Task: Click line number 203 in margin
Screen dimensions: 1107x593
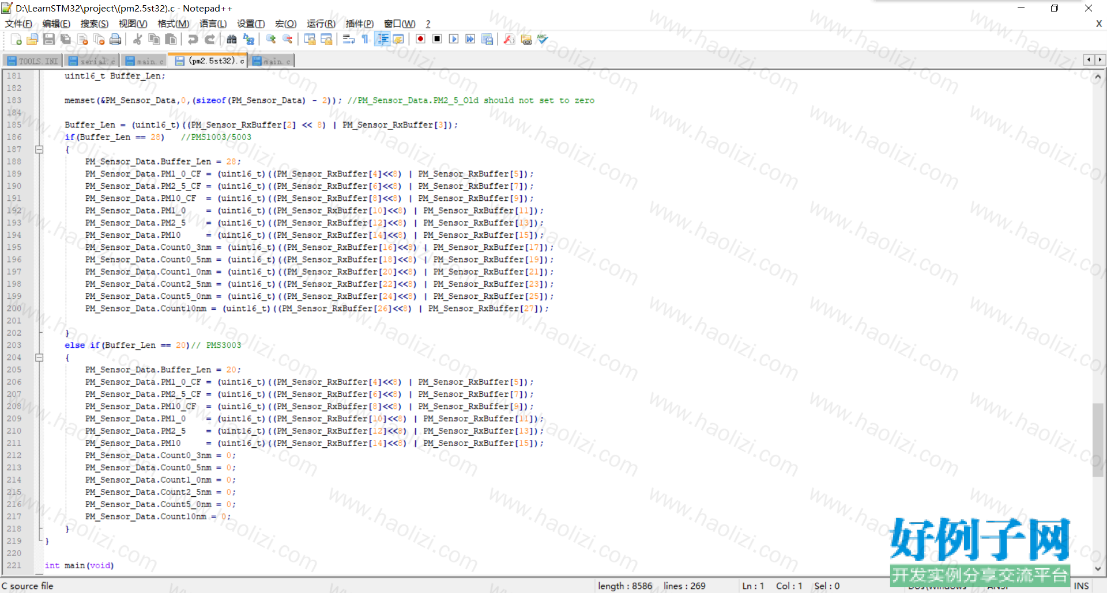Action: tap(14, 345)
